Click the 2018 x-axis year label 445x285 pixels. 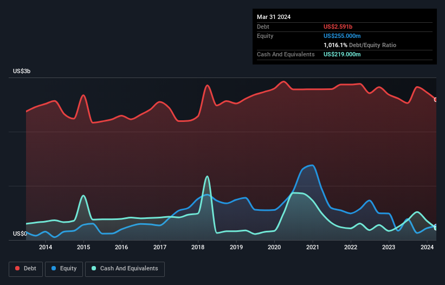click(198, 247)
